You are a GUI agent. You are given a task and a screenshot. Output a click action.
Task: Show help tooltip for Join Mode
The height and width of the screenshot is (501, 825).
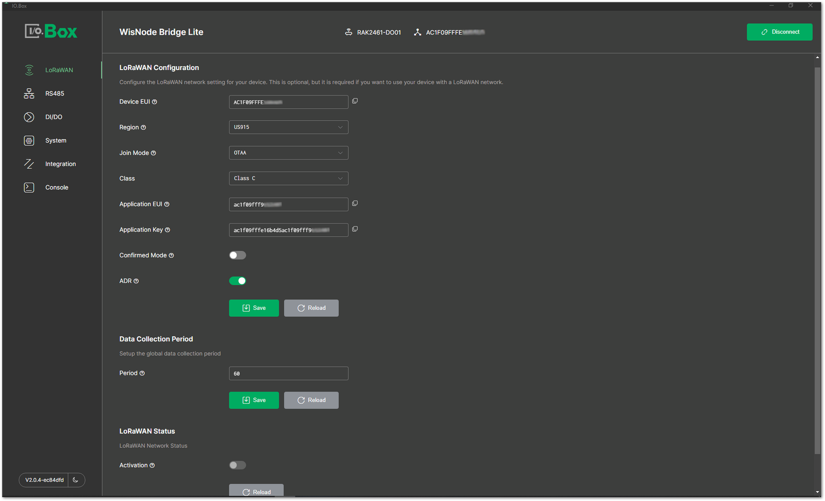[153, 153]
